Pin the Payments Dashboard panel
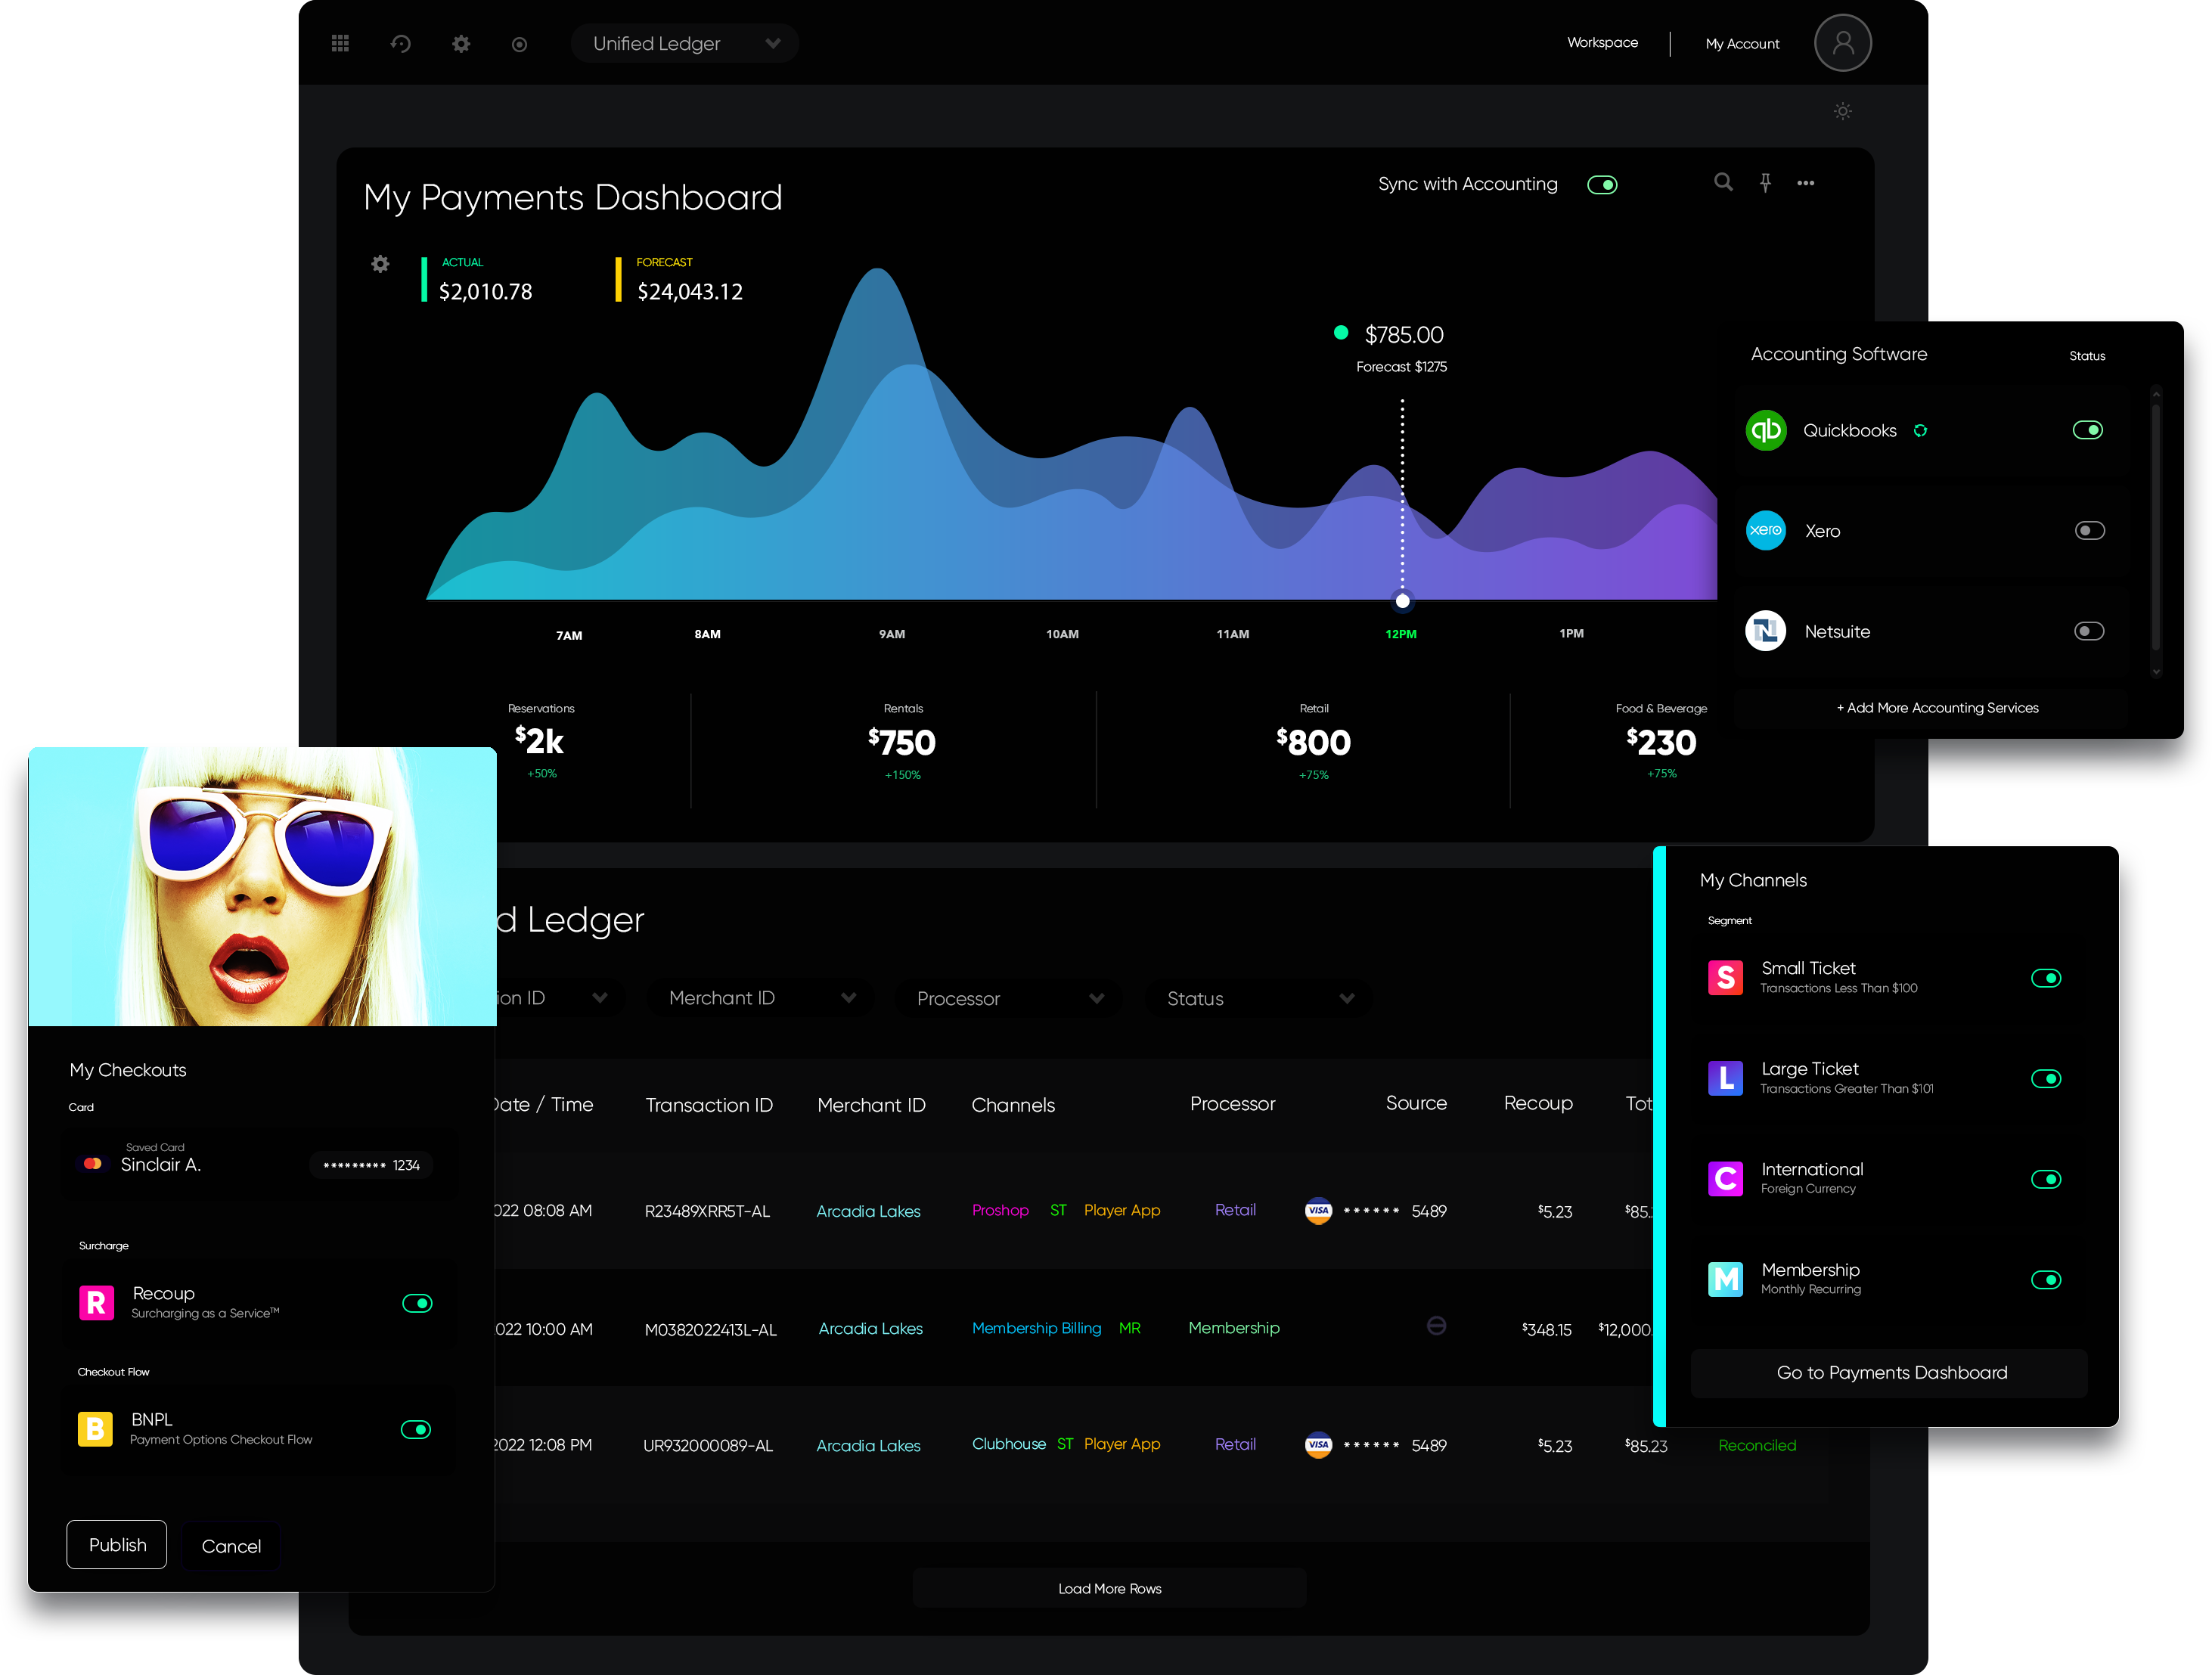Screen dimensions: 2212x1675 (1765, 182)
